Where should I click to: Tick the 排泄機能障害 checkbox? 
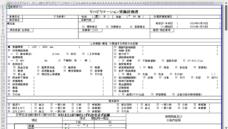9,84
